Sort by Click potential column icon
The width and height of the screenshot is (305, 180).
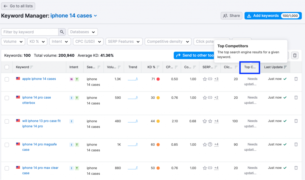[236, 67]
